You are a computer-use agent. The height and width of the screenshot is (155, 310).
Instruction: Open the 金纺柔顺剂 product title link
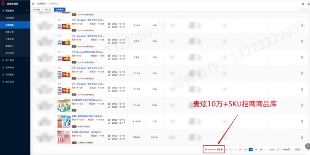(87, 100)
